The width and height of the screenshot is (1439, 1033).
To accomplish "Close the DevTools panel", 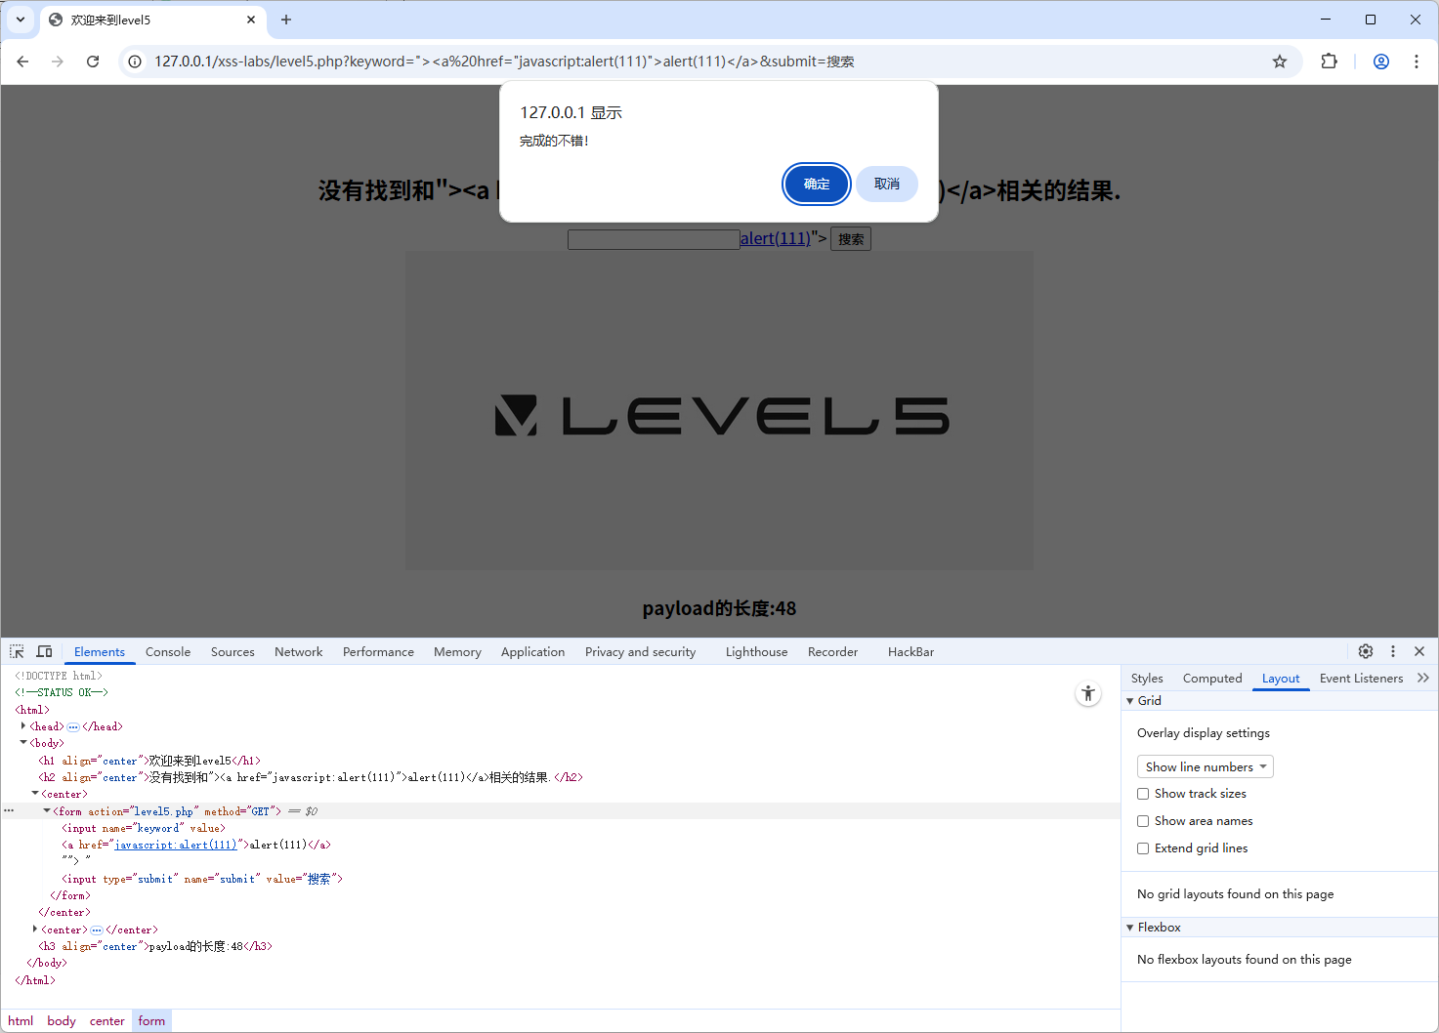I will [x=1419, y=651].
